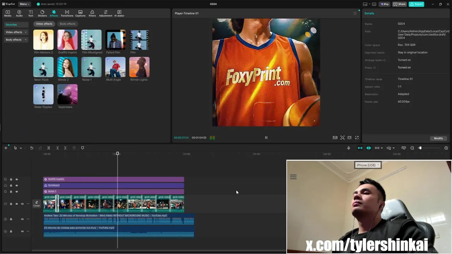Open the Filters panel
The width and height of the screenshot is (452, 254).
[x=92, y=13]
